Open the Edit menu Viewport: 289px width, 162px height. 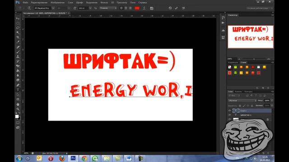point(39,3)
